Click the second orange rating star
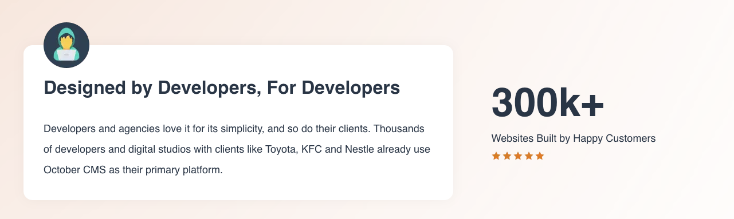The height and width of the screenshot is (219, 734). 507,156
